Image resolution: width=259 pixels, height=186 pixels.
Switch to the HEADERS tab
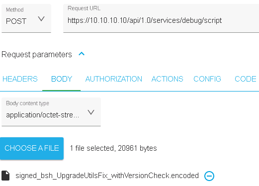pos(20,79)
